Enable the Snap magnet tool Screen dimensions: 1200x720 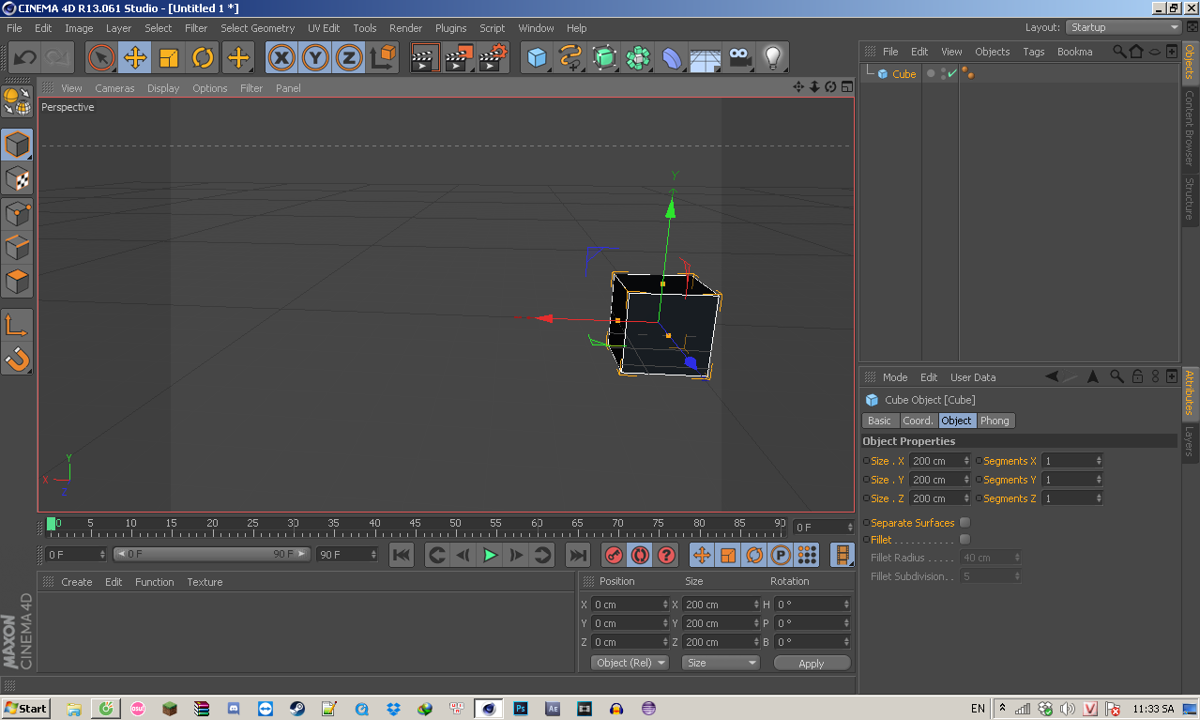pos(17,359)
